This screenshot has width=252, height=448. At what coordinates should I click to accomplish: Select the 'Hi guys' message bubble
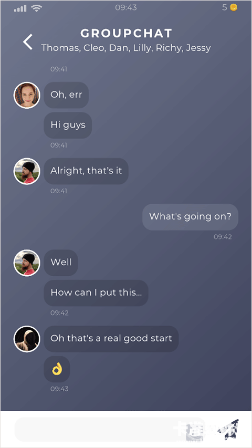[x=68, y=125]
